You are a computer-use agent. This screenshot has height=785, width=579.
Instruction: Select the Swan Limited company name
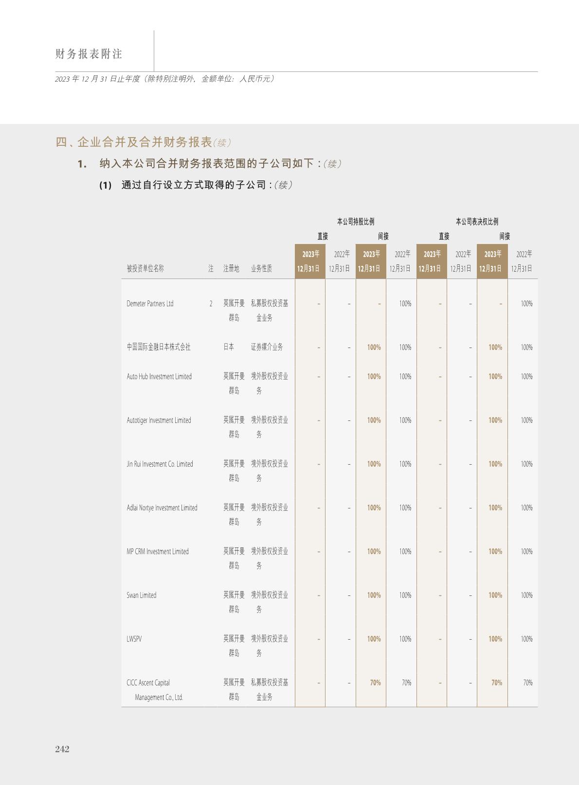(142, 595)
